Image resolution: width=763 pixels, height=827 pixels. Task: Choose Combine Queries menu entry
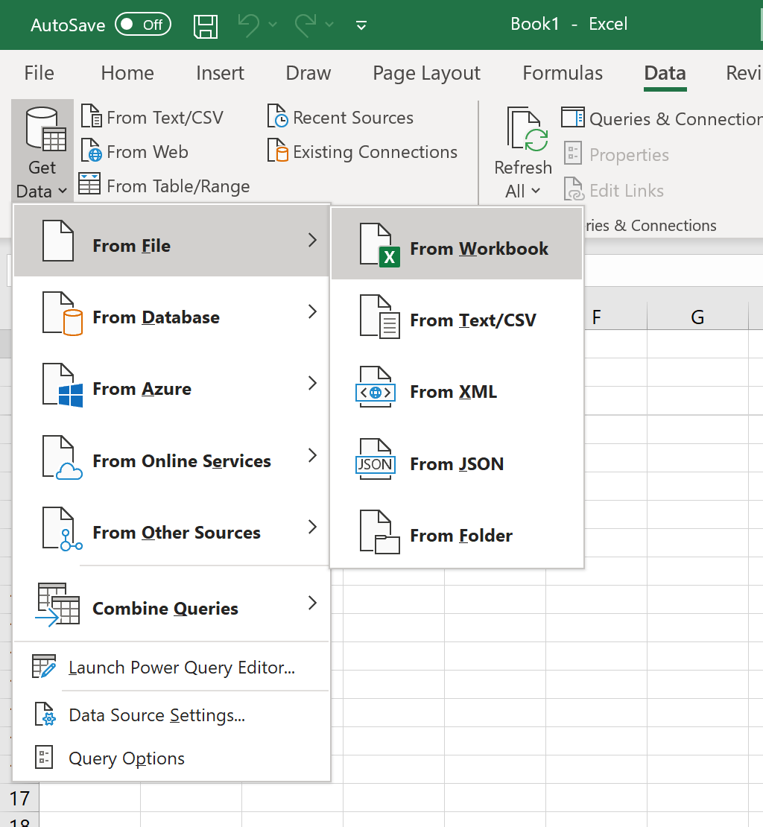[x=171, y=604]
